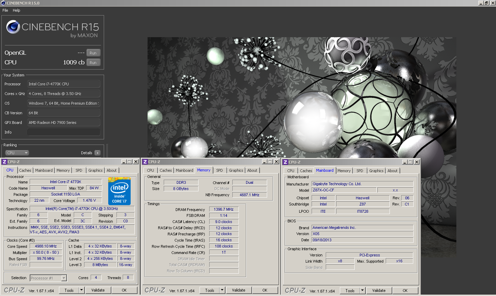Click the Package value Socket 1150 LGA

click(x=65, y=194)
